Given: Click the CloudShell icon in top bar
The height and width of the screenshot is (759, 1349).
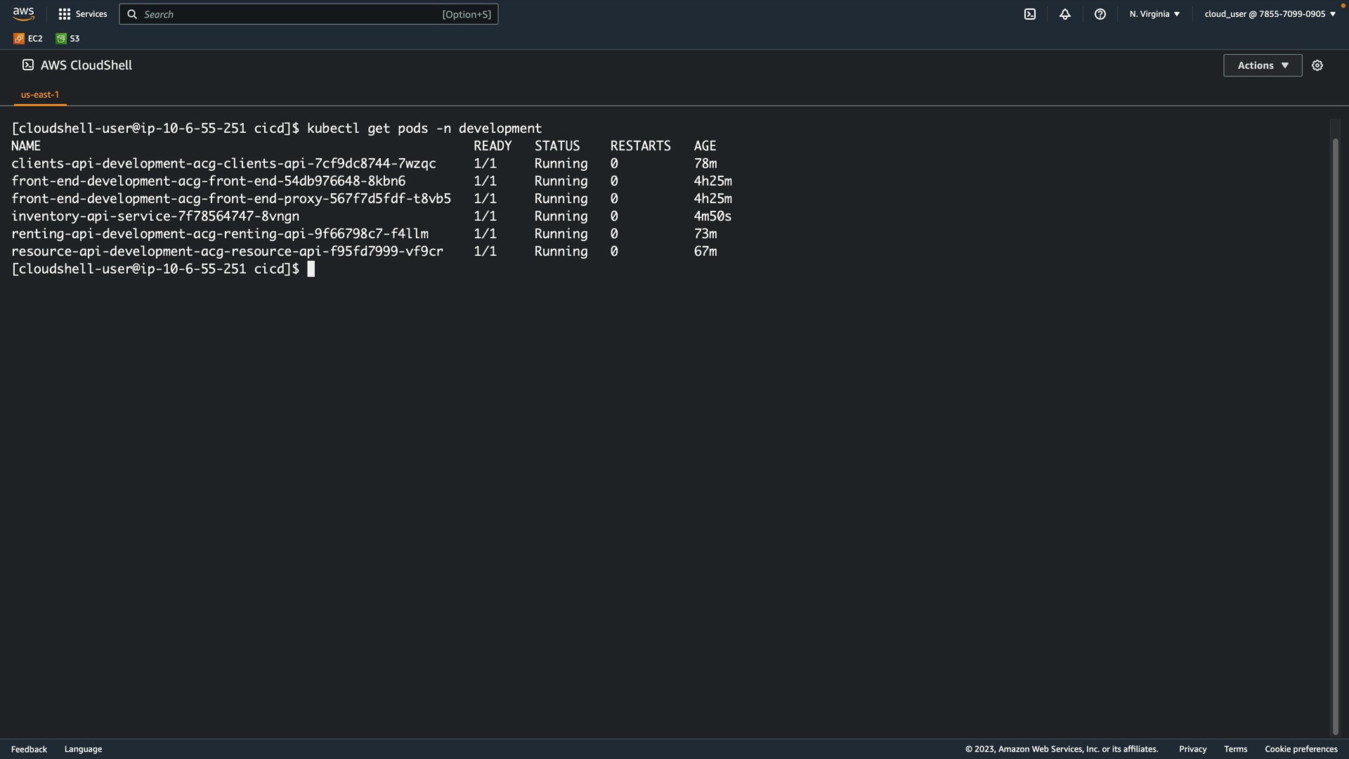Looking at the screenshot, I should (1030, 14).
